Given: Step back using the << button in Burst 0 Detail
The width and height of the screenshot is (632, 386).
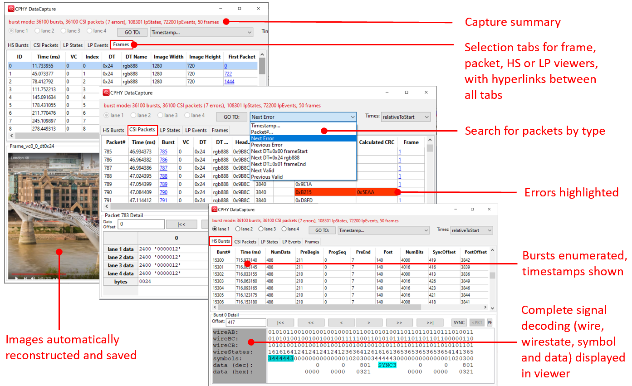Looking at the screenshot, I should (311, 322).
